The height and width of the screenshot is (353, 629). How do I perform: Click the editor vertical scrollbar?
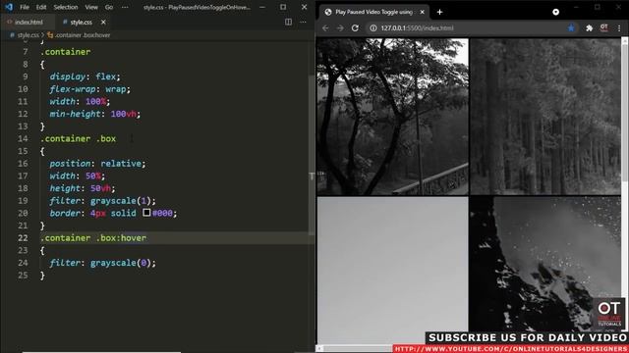[312, 154]
